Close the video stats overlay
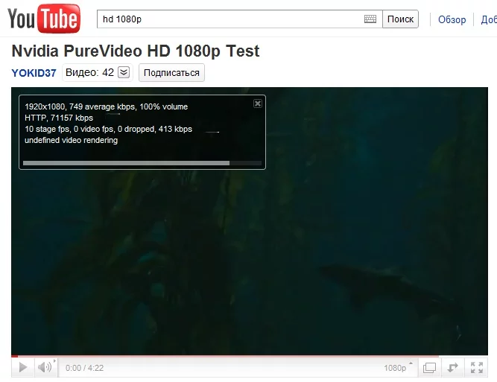 coord(258,104)
